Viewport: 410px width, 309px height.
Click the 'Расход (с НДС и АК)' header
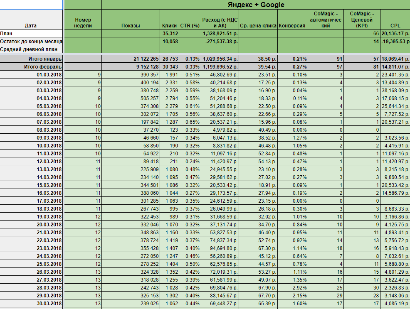tap(220, 22)
